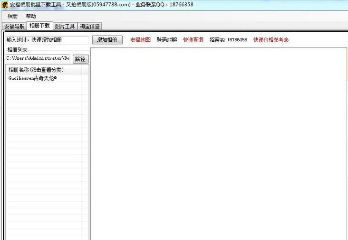Screen dimensions: 348x240
Task: Open the 快递查询 link
Action: coord(193,40)
